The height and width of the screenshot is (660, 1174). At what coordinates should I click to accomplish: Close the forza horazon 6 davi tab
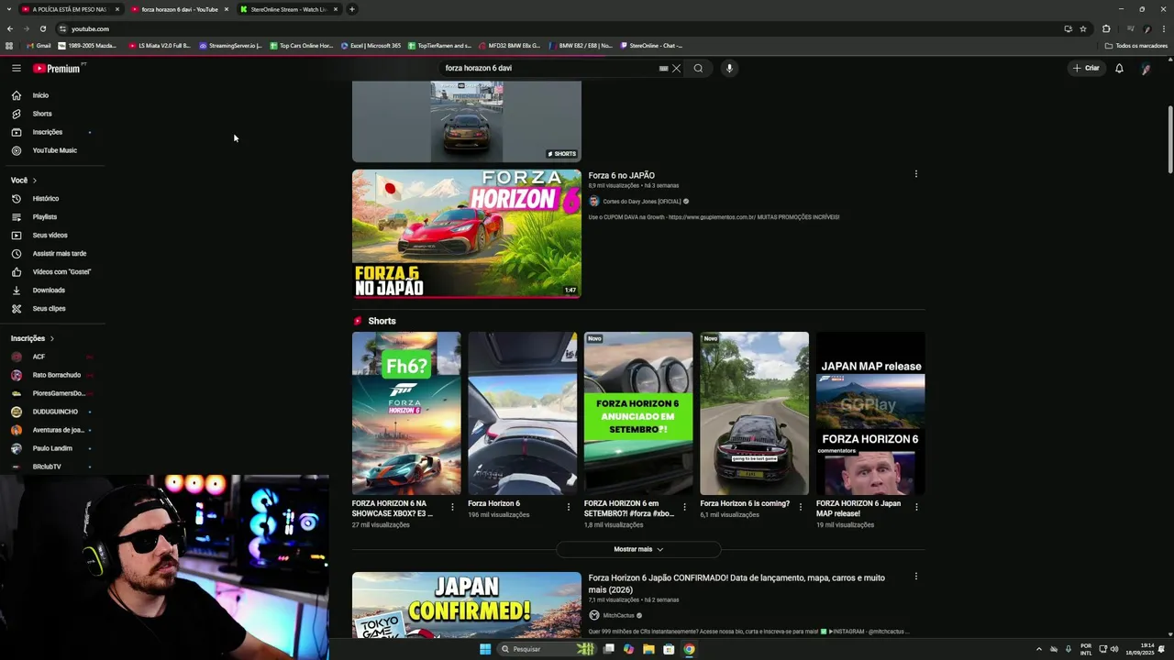226,9
